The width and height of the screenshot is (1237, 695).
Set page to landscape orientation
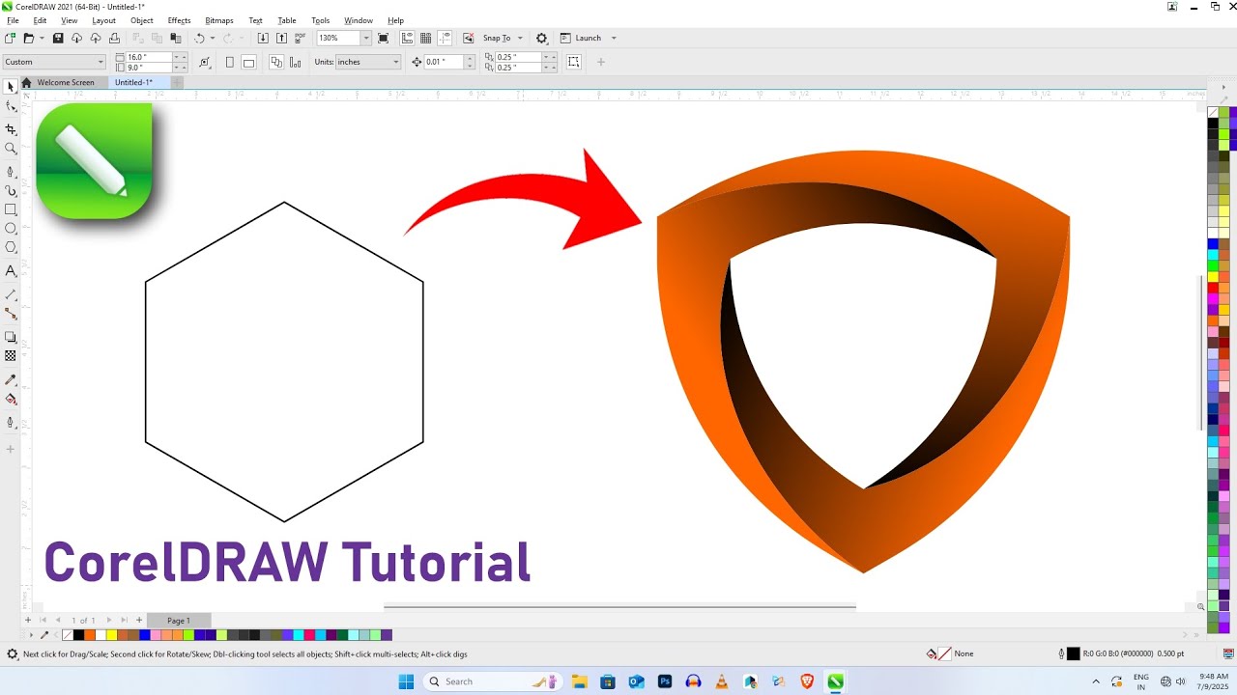pos(248,62)
